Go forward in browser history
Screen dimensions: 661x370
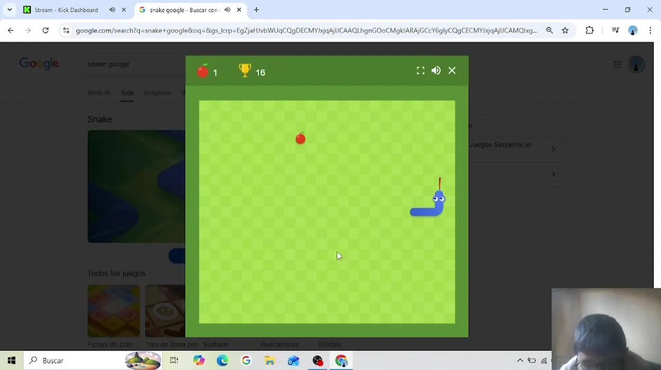28,31
